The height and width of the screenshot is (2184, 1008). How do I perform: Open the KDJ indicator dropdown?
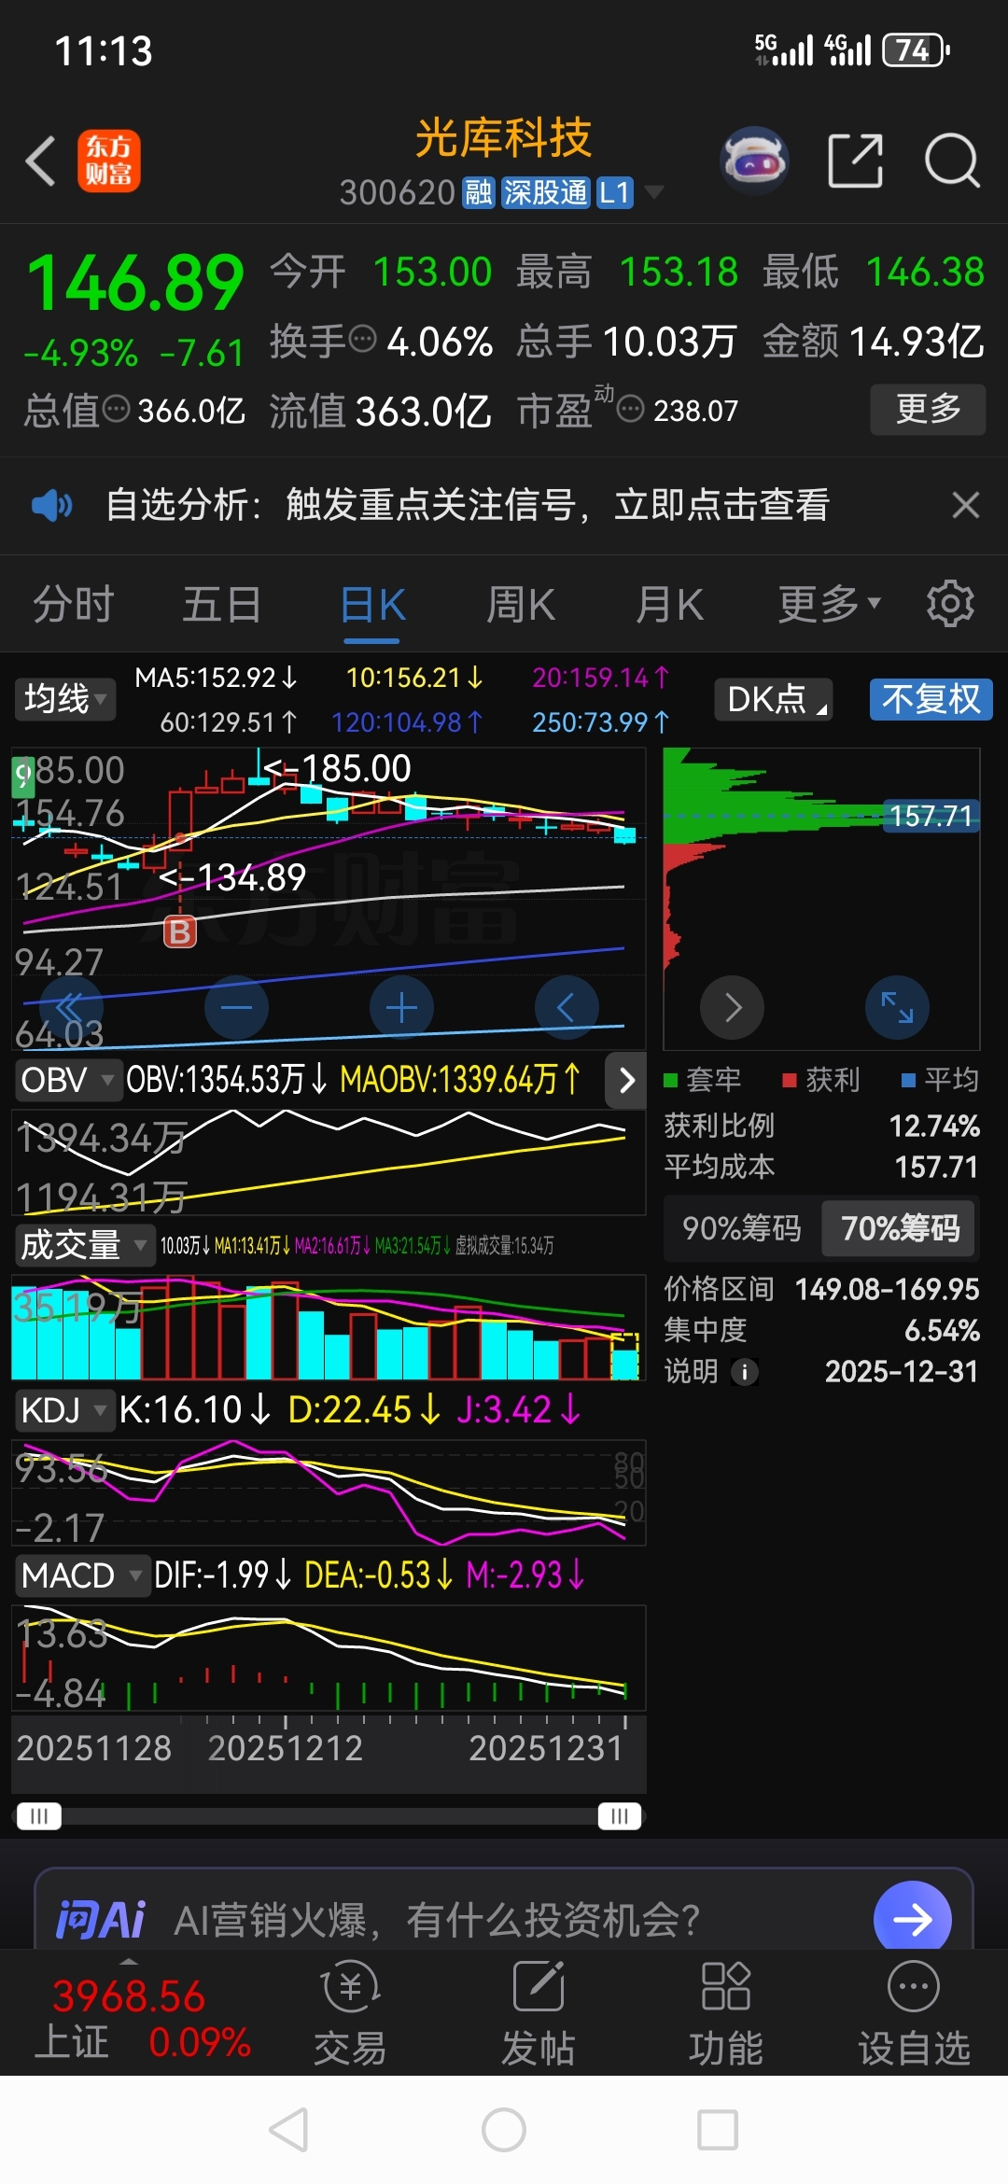pyautogui.click(x=63, y=1410)
